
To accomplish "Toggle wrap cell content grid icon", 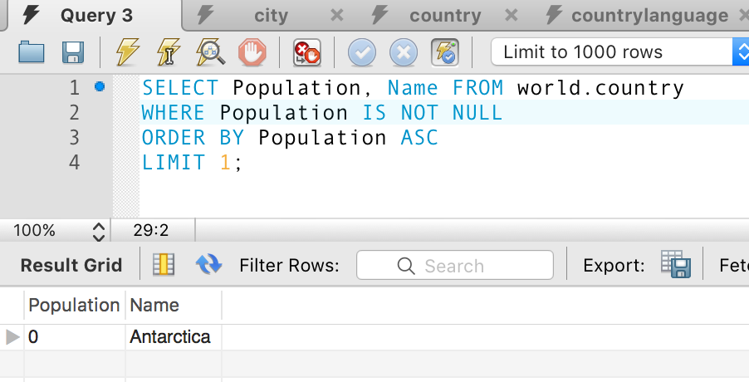I will [x=164, y=265].
